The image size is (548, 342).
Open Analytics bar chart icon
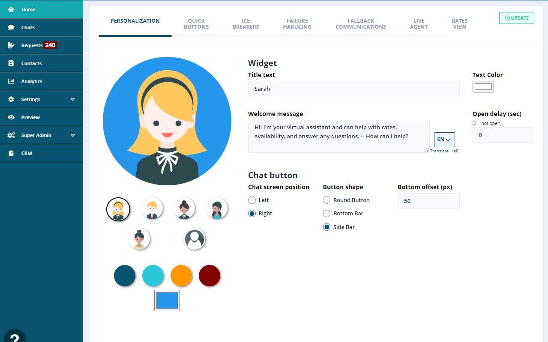pos(11,81)
